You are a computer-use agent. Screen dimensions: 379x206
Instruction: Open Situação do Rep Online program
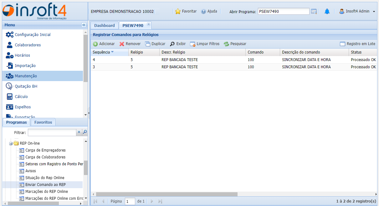(x=45, y=178)
